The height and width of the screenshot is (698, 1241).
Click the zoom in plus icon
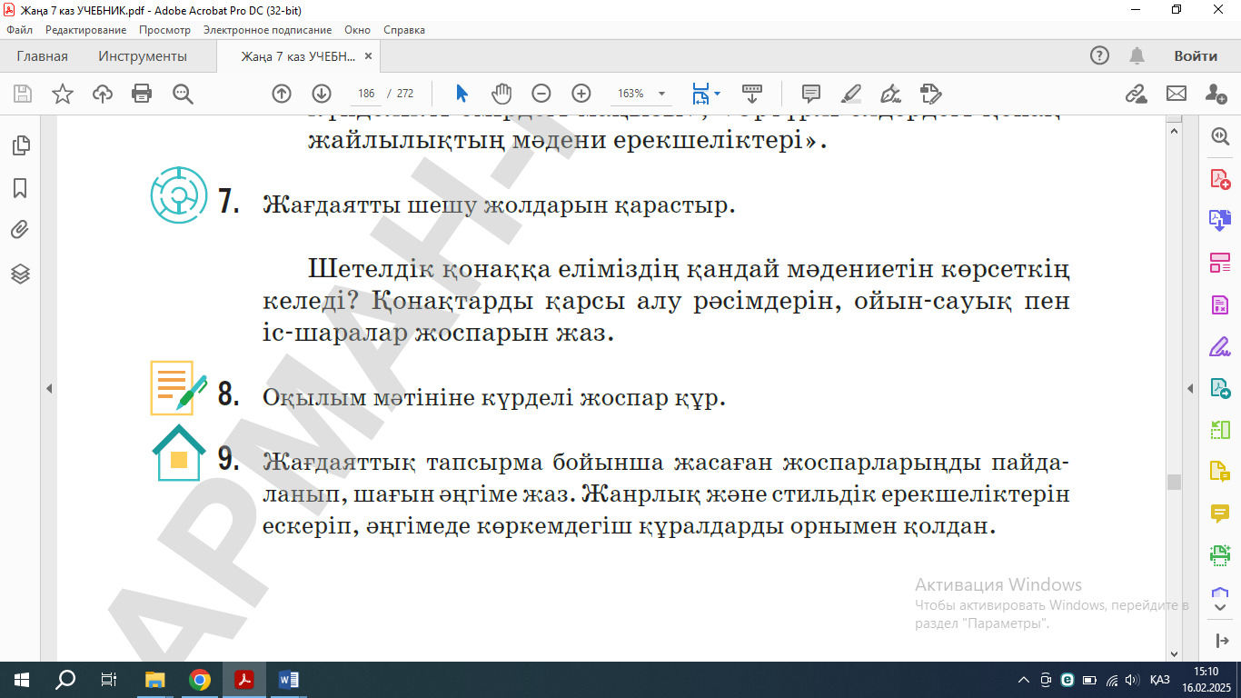(x=581, y=94)
